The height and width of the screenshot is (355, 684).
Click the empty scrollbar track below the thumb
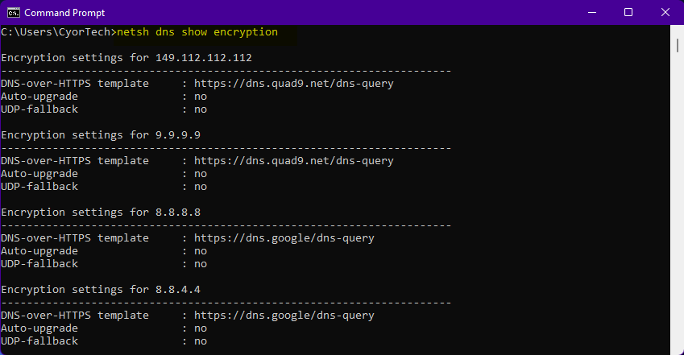[x=679, y=201]
